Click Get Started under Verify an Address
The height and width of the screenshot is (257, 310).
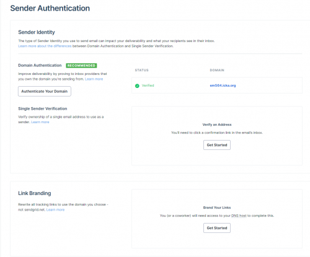pyautogui.click(x=217, y=145)
